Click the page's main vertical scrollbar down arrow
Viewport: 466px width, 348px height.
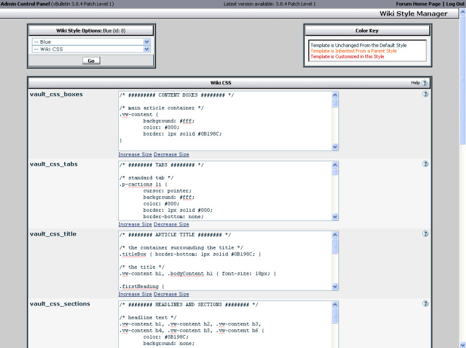[462, 344]
